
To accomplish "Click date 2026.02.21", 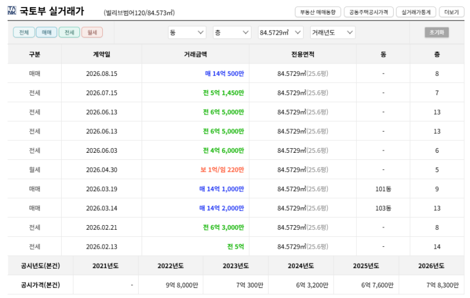I will tap(102, 227).
